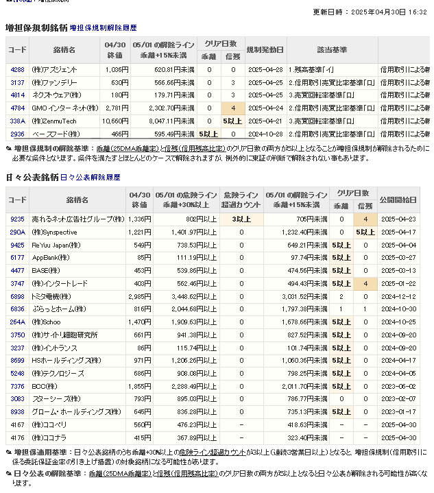Image resolution: width=434 pixels, height=493 pixels.
Task: Open 危険ライン超過カウント link in the note
Action: (213, 453)
